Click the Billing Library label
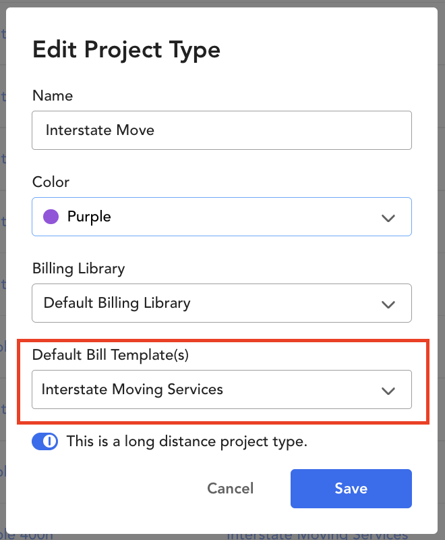 click(x=79, y=269)
